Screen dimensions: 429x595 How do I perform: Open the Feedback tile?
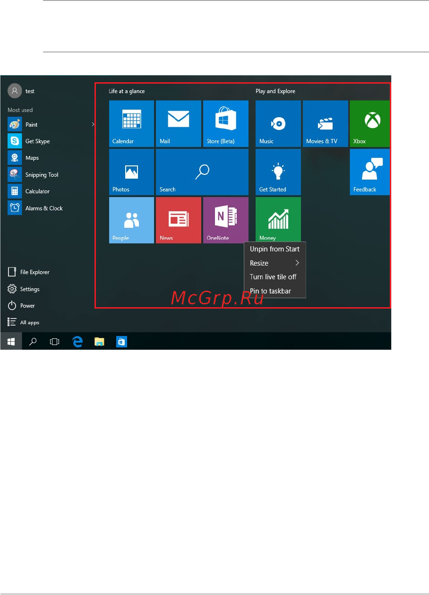[x=370, y=172]
